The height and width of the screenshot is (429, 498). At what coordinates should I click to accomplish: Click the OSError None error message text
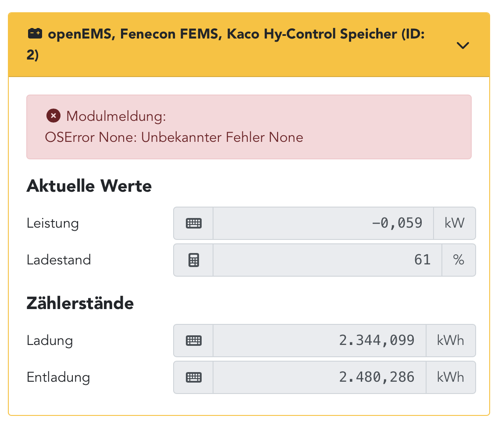(x=174, y=137)
